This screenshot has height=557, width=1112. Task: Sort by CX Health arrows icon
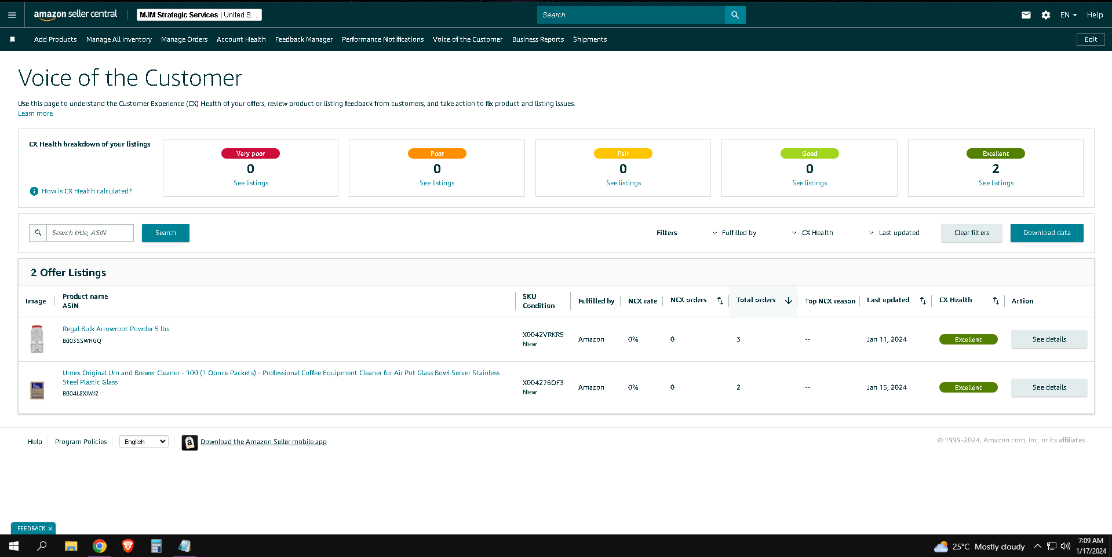996,301
